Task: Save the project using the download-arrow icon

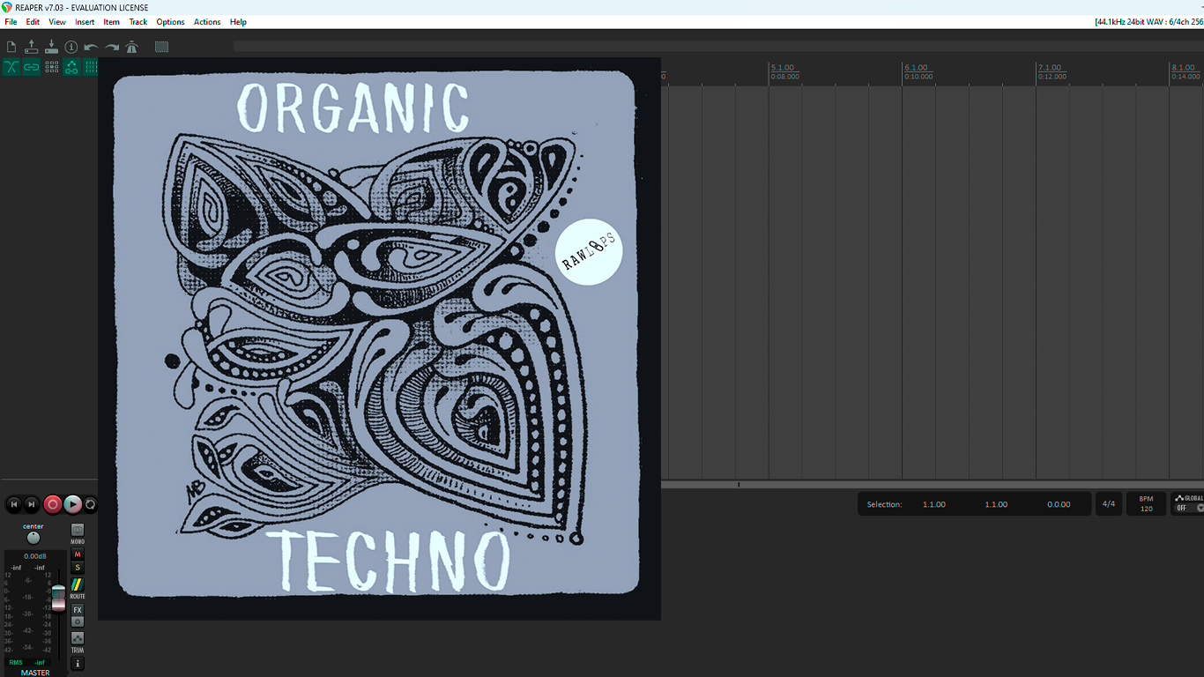Action: pos(51,47)
